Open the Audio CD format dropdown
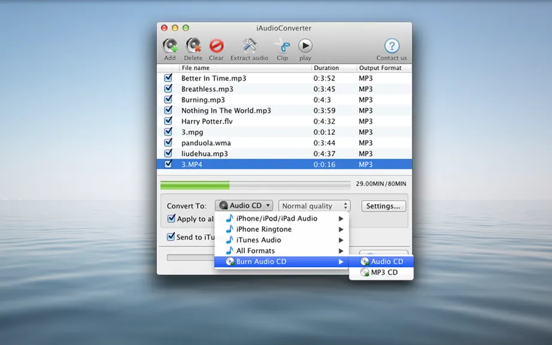 [x=244, y=205]
